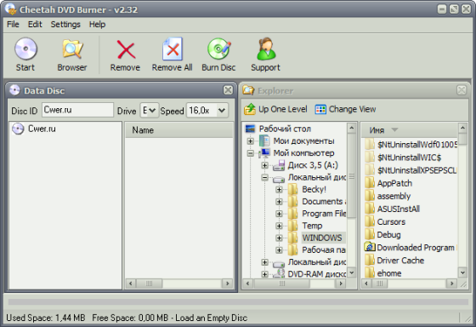476x327 pixels.
Task: Click folder tree scroll up arrow
Action: click(352, 128)
